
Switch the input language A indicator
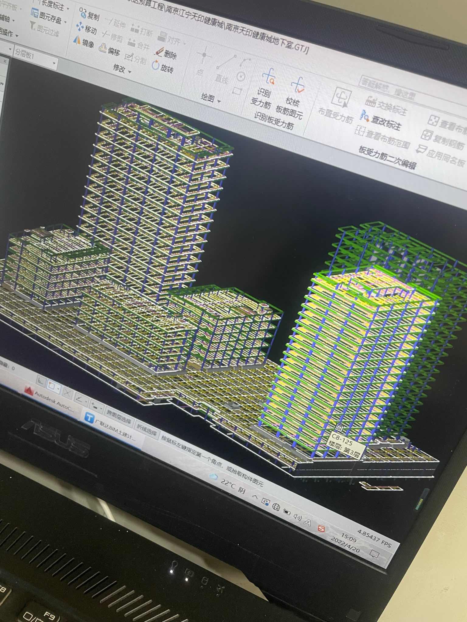308,522
